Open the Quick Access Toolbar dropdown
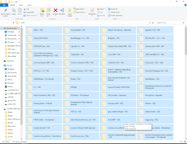 coord(12,2)
